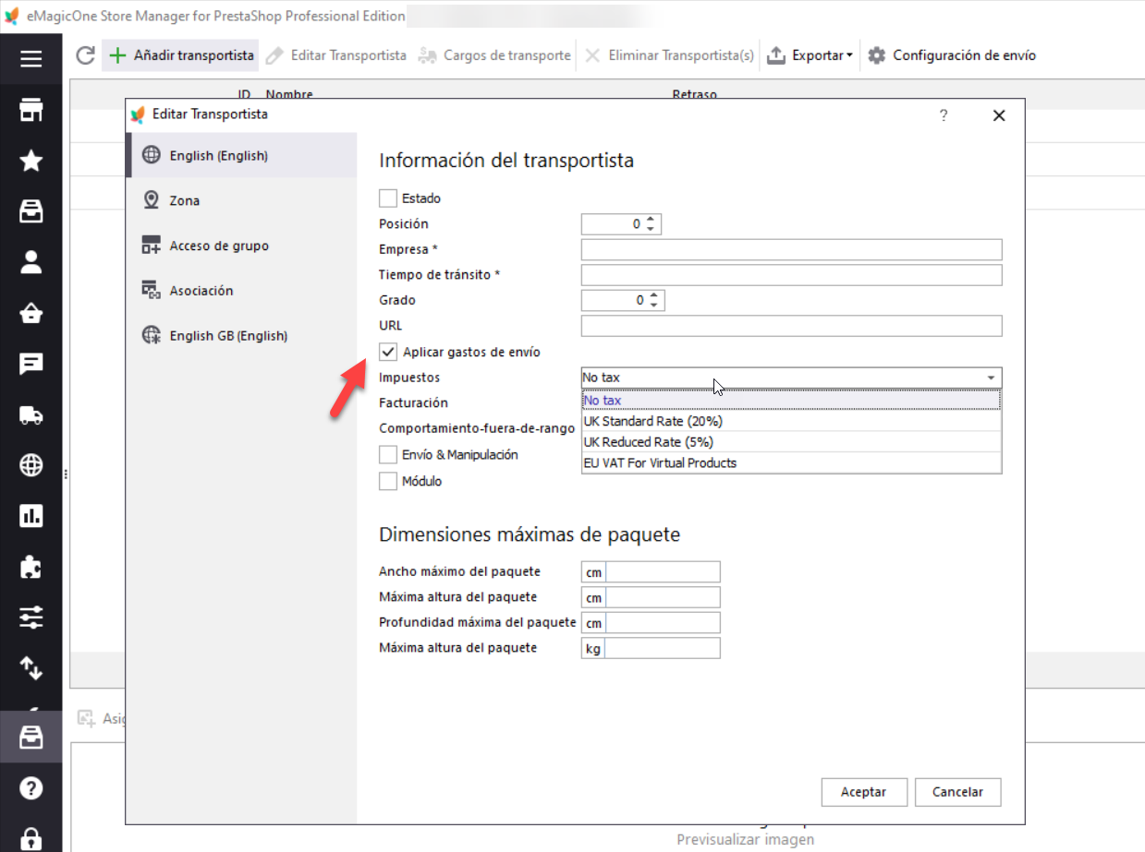
Task: Select the Asociación tab
Action: point(241,290)
